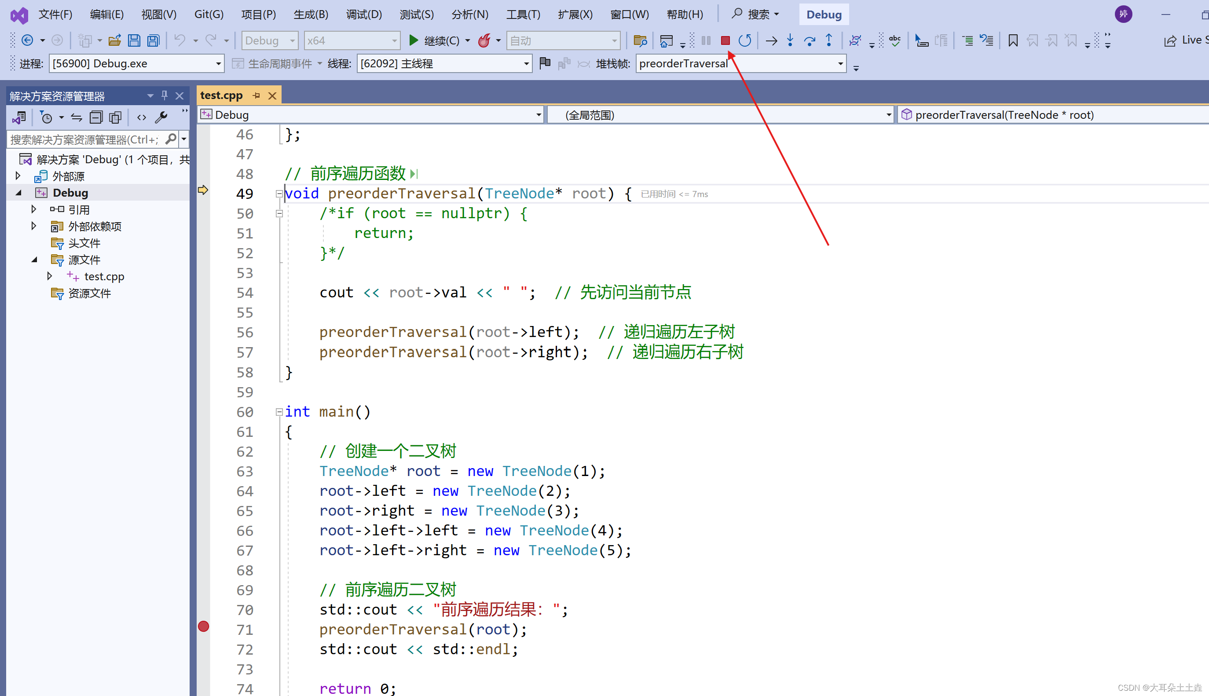Image resolution: width=1209 pixels, height=696 pixels.
Task: Click the Live Share icon
Action: tap(1170, 40)
